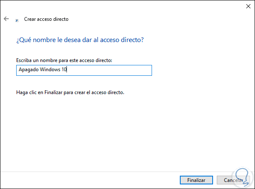
Task: Click the gray footer bar left of Finalizar
Action: (83, 180)
